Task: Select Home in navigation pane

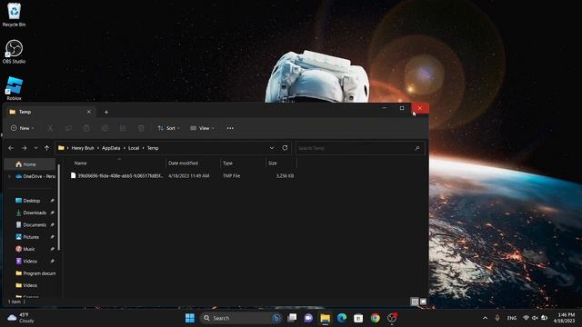Action: (x=29, y=164)
